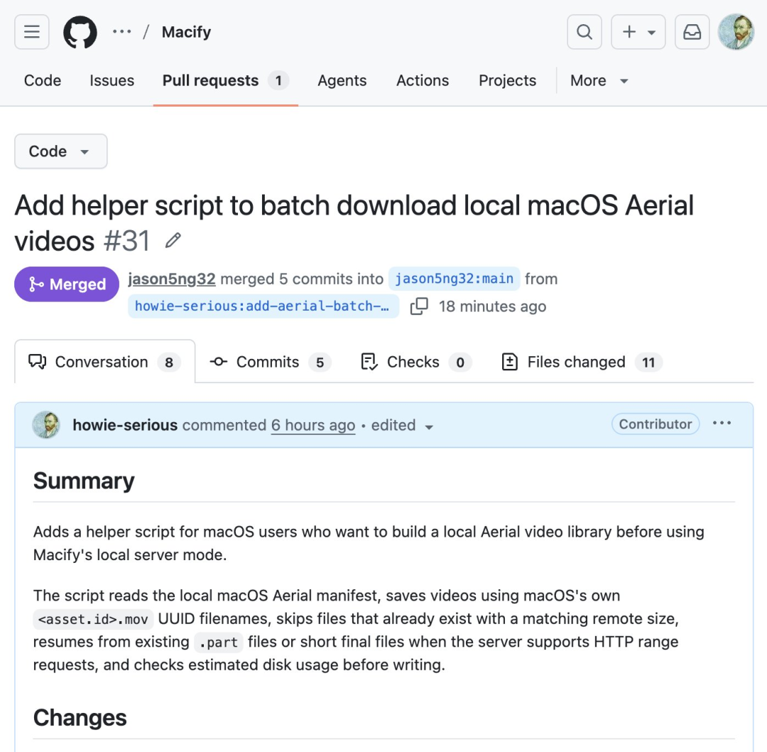Viewport: 767px width, 752px height.
Task: Go to the Actions tab
Action: click(x=422, y=80)
